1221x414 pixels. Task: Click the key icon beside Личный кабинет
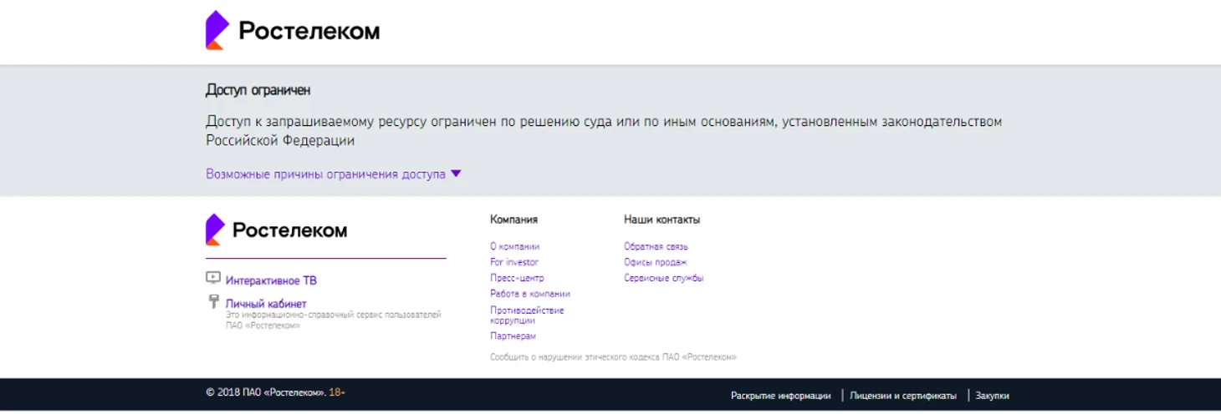pyautogui.click(x=213, y=302)
